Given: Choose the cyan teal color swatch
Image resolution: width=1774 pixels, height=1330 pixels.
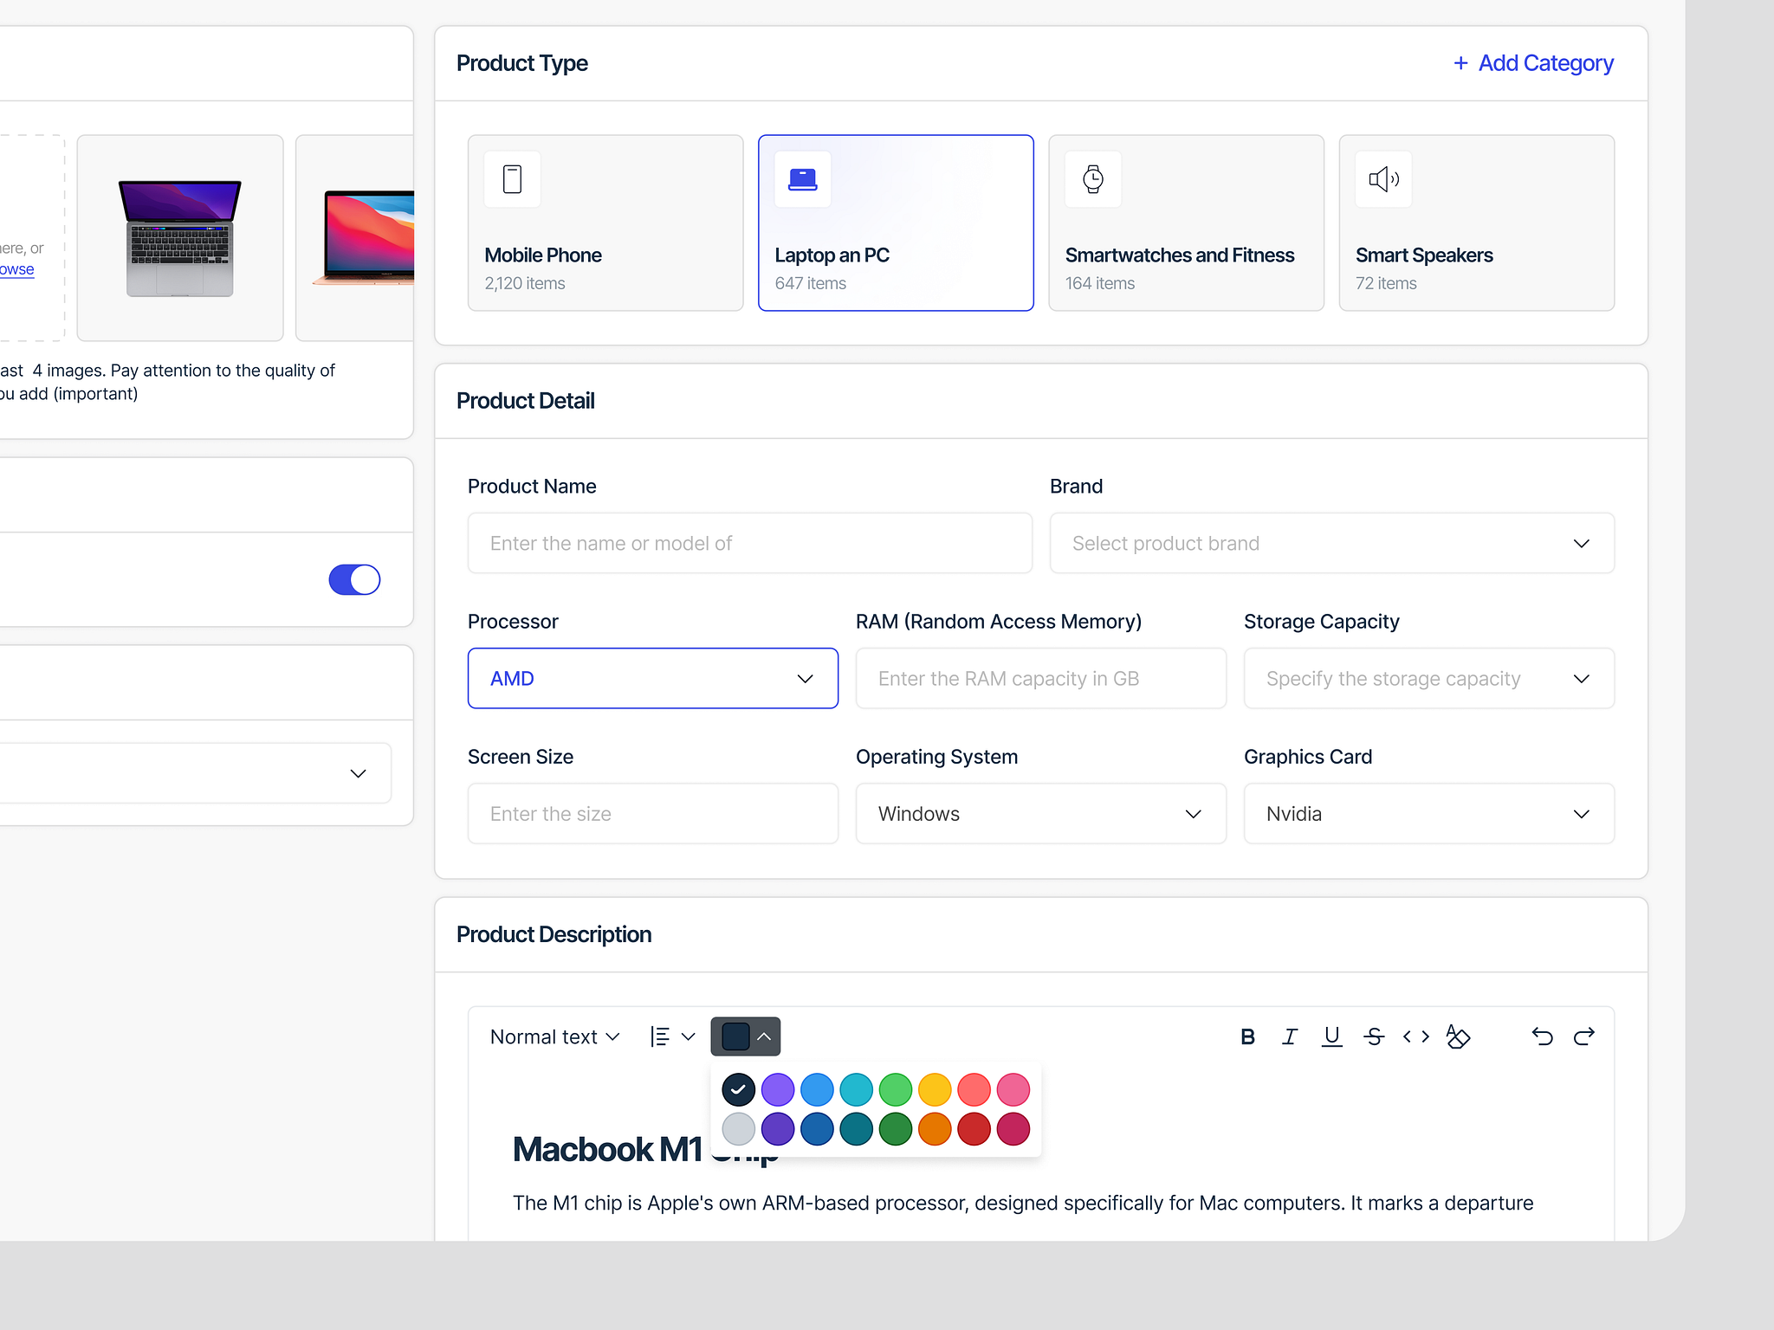Looking at the screenshot, I should tap(857, 1089).
